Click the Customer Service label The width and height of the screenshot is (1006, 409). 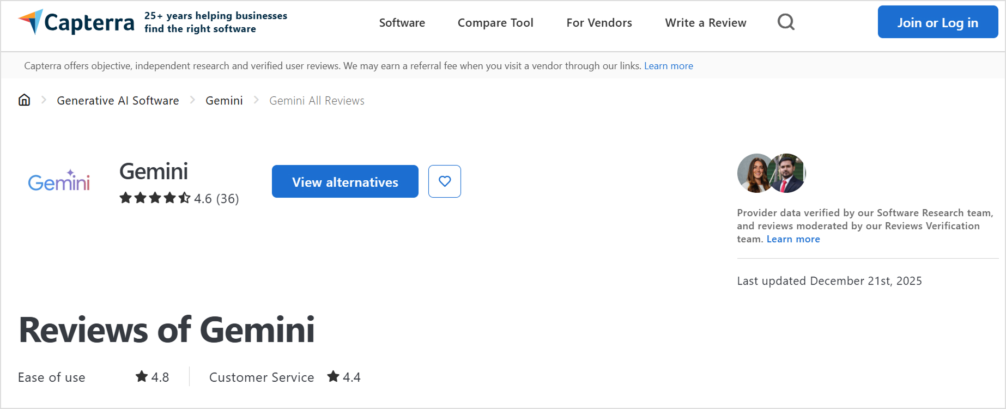[x=262, y=377]
